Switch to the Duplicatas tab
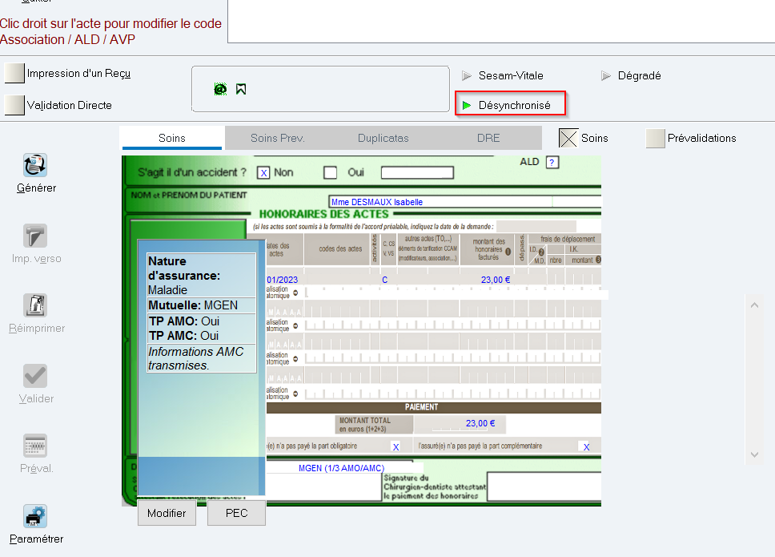 tap(383, 138)
